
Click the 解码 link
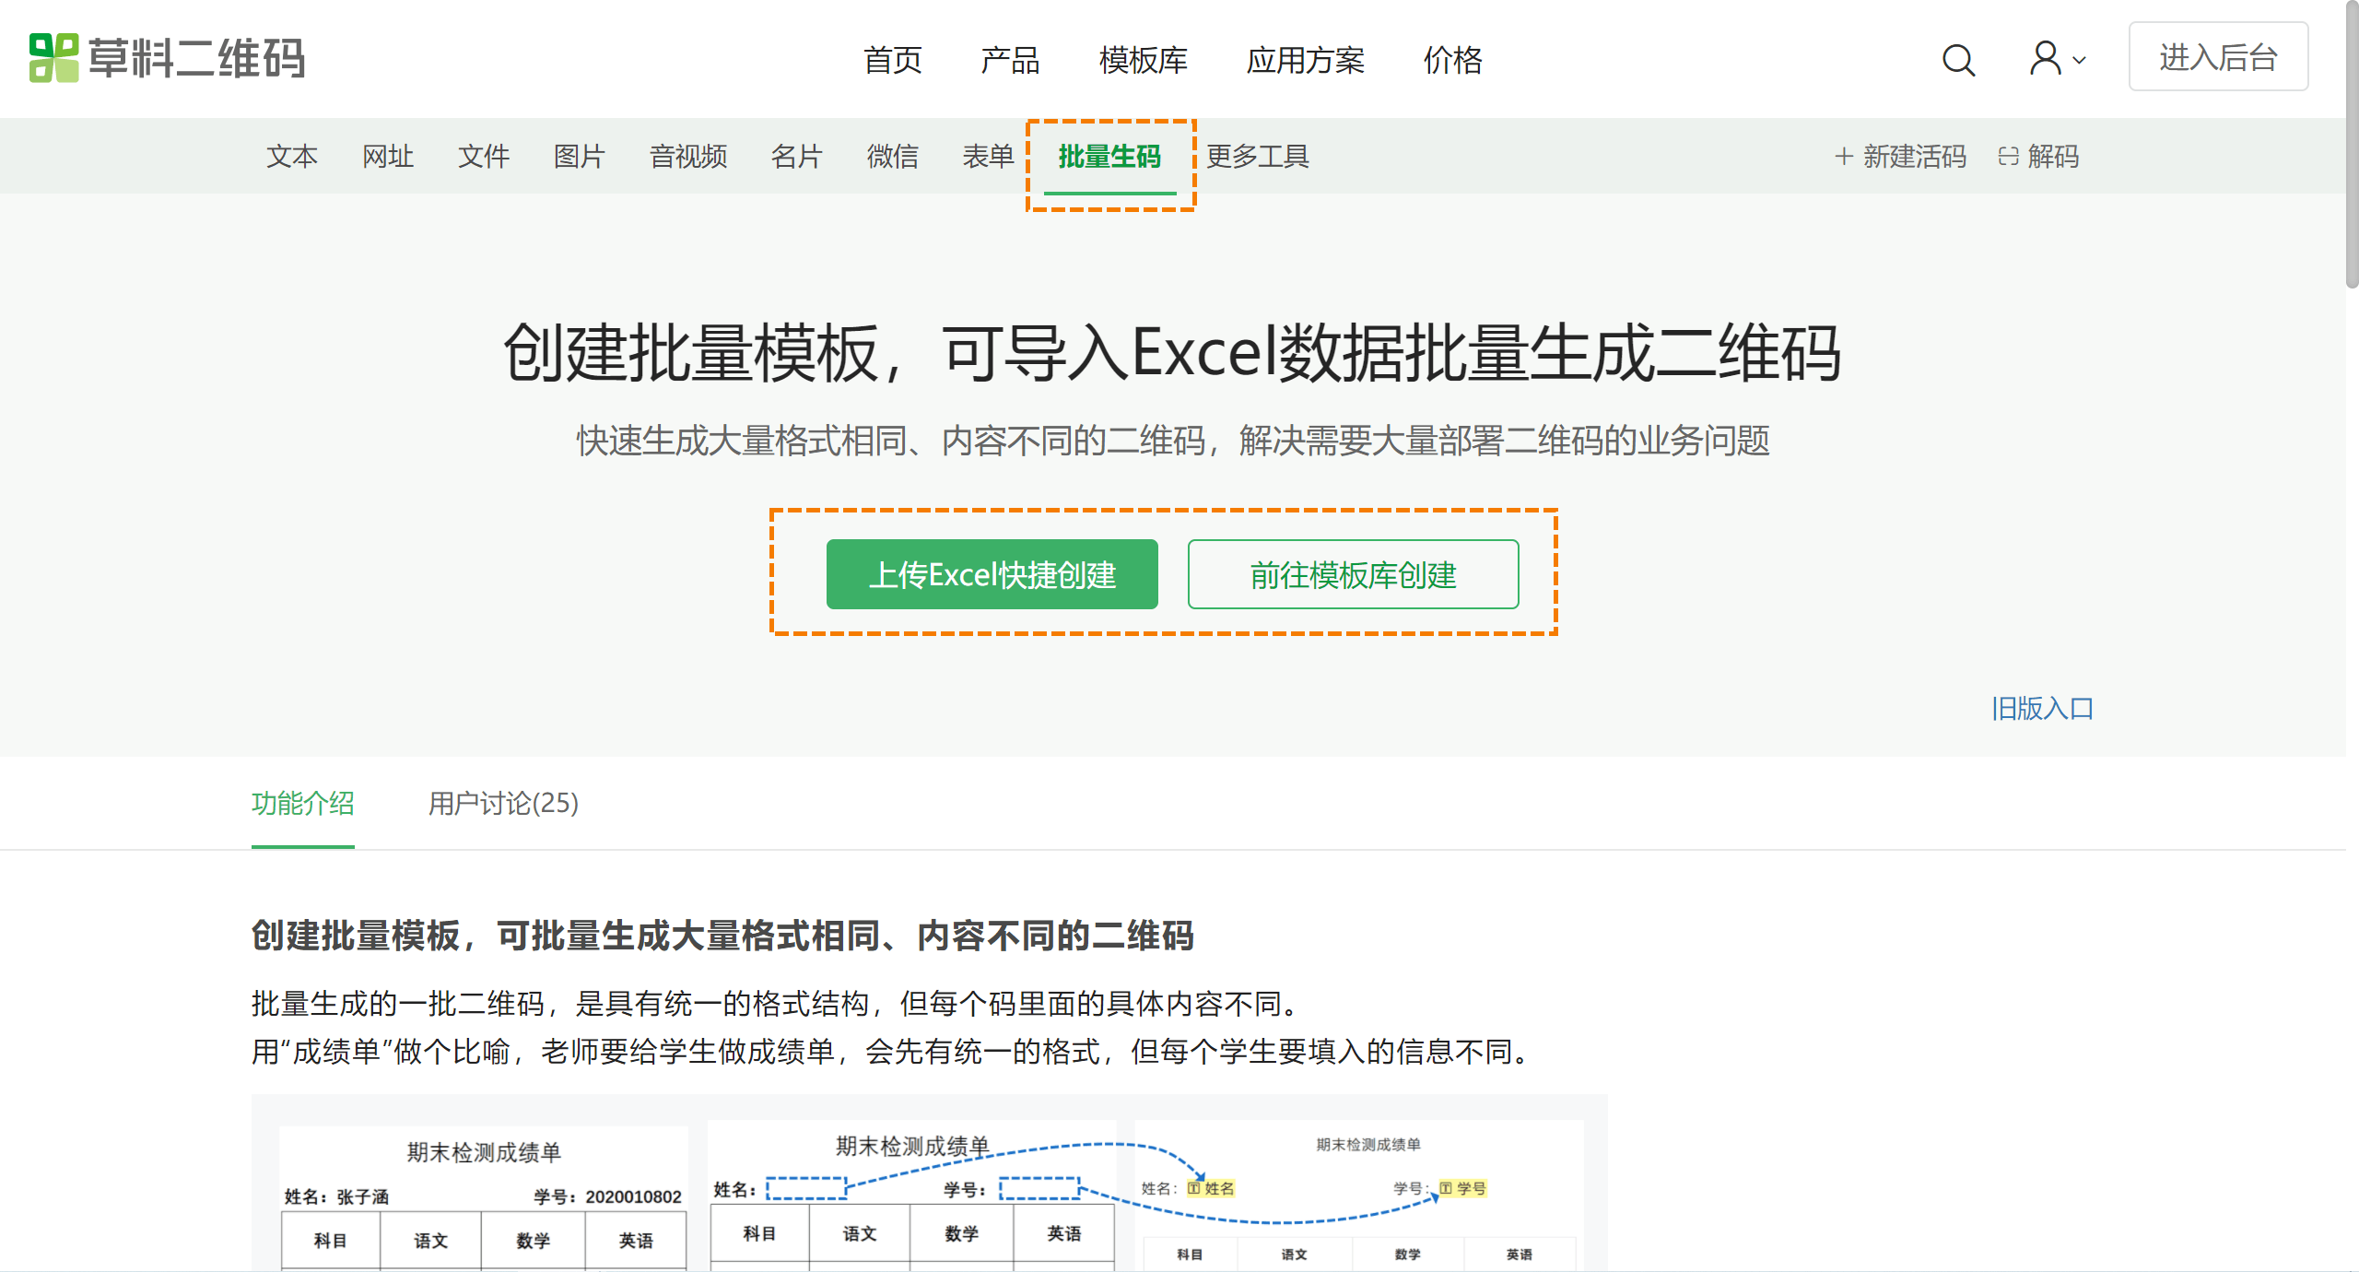[x=2039, y=157]
